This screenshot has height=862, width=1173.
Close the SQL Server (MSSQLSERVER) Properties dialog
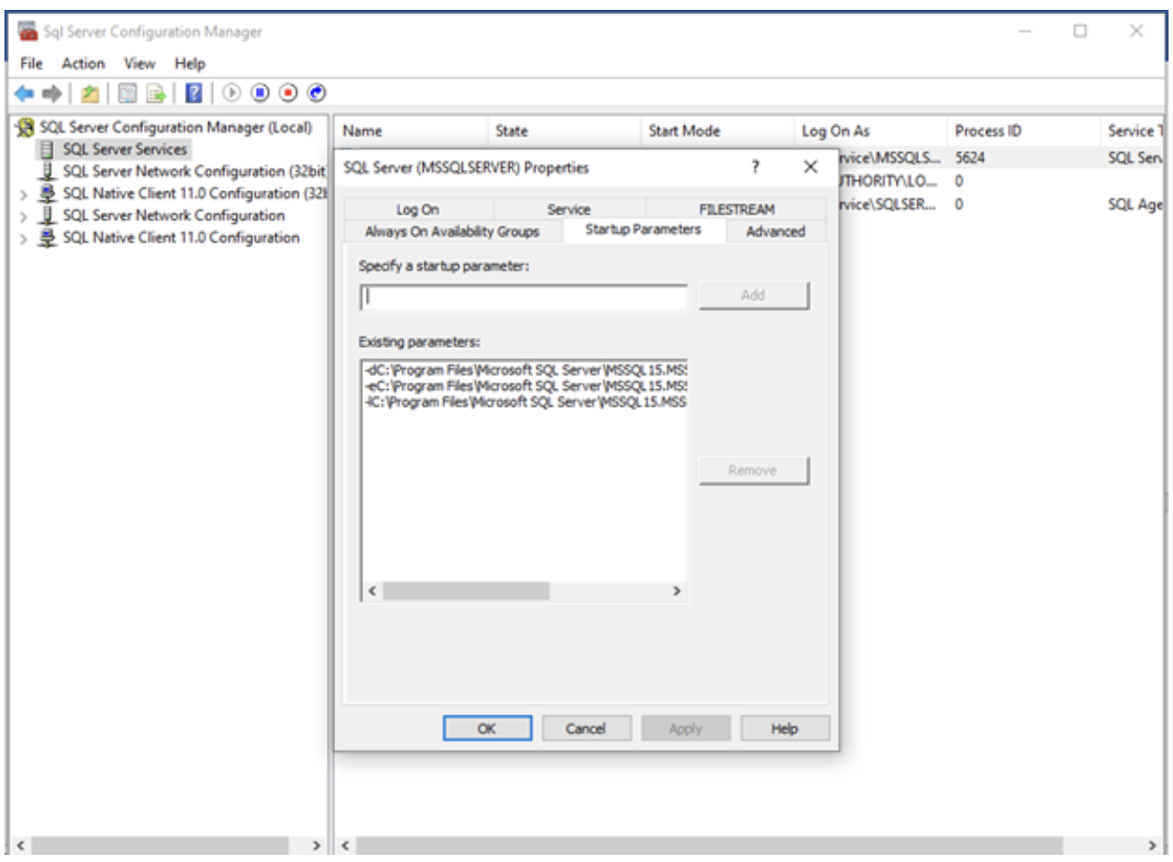tap(810, 167)
